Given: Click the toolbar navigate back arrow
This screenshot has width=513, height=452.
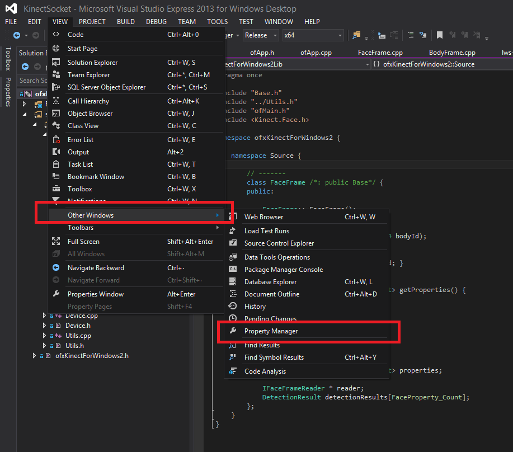Looking at the screenshot, I should tap(17, 35).
